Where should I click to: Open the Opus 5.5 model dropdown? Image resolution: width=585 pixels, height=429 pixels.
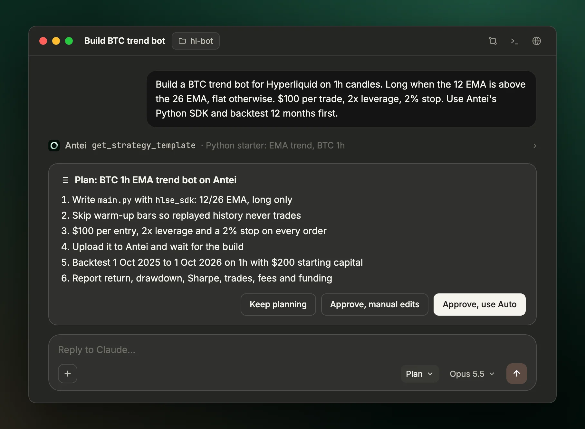point(472,374)
